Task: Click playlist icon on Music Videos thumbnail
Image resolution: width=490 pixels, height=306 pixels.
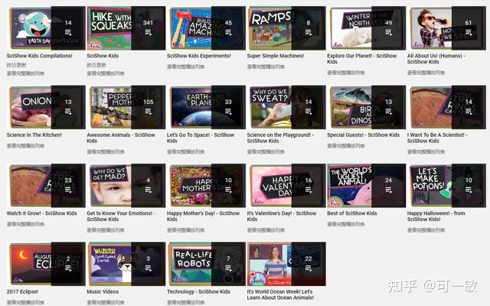Action: click(x=148, y=269)
